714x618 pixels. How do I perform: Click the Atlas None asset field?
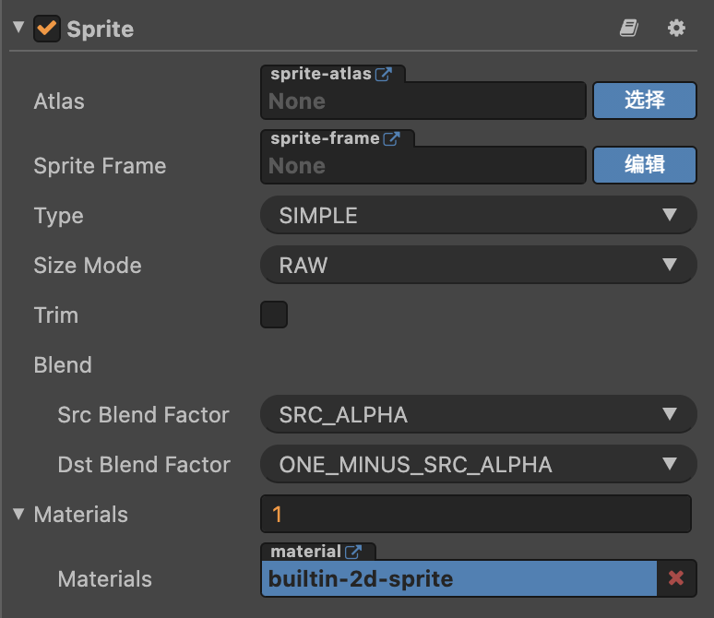[424, 101]
